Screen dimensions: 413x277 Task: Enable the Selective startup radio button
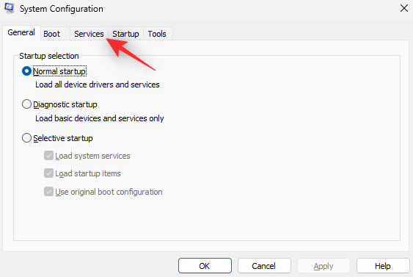pos(26,138)
